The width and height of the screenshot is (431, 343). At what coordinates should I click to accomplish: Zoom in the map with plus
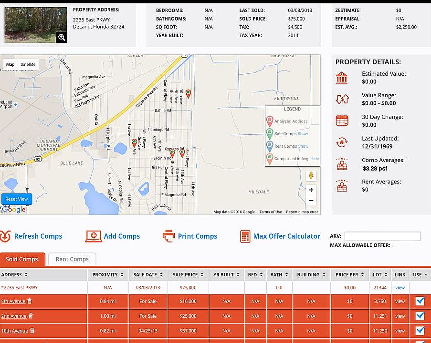click(x=311, y=190)
